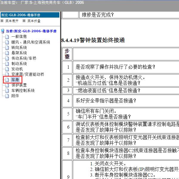
Task: Open the 保护装置 section
Action: pos(19,85)
